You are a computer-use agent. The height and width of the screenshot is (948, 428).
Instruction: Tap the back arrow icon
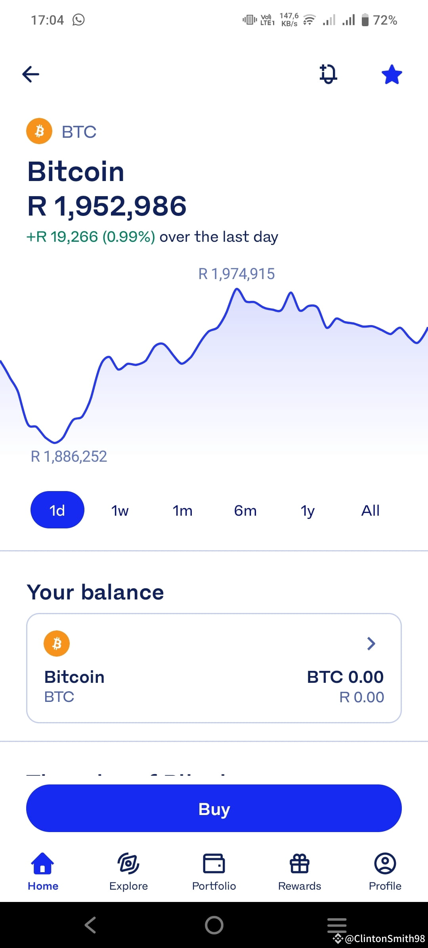pos(31,74)
